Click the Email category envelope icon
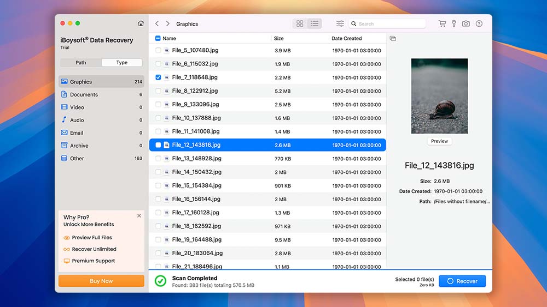The image size is (547, 307). [64, 133]
